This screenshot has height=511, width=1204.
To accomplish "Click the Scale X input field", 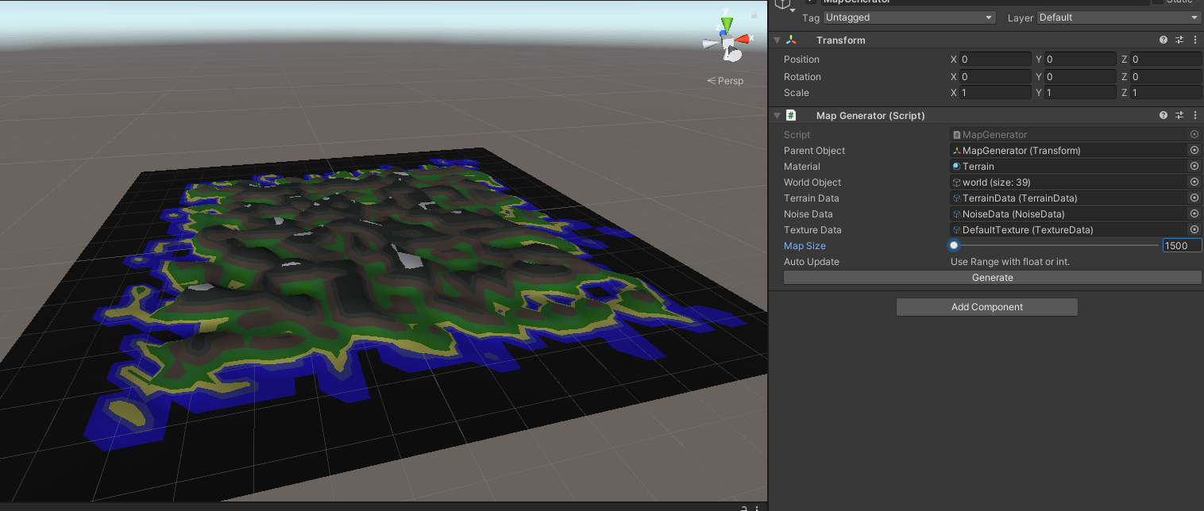I will (x=995, y=93).
